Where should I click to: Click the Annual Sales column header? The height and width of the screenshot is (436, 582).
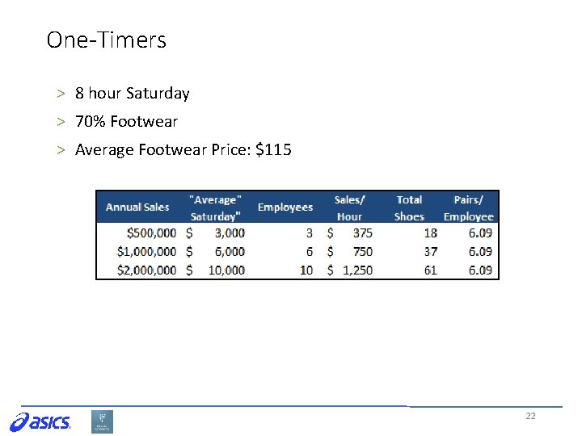[x=137, y=207]
